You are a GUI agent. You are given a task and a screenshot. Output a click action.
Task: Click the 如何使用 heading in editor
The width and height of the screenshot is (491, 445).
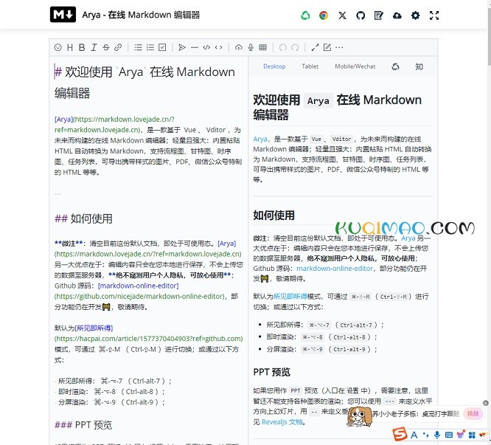pyautogui.click(x=83, y=218)
